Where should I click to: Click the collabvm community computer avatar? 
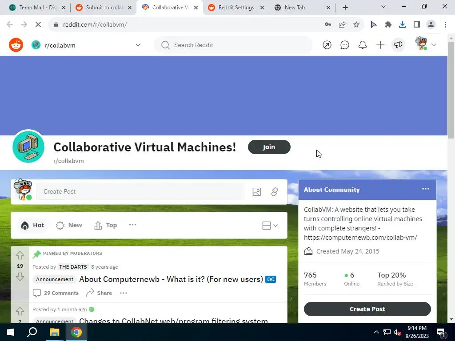pos(28,147)
